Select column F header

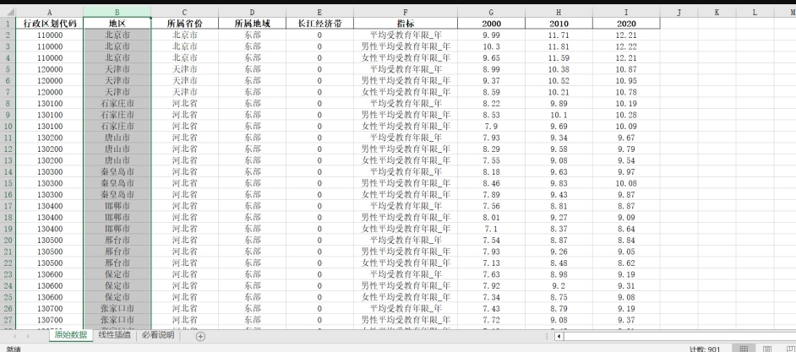click(405, 12)
